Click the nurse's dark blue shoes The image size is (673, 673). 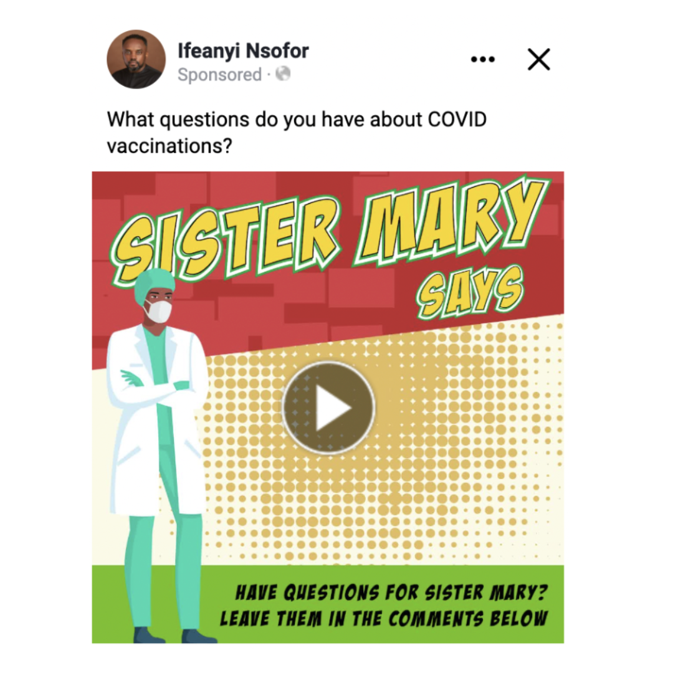173,635
